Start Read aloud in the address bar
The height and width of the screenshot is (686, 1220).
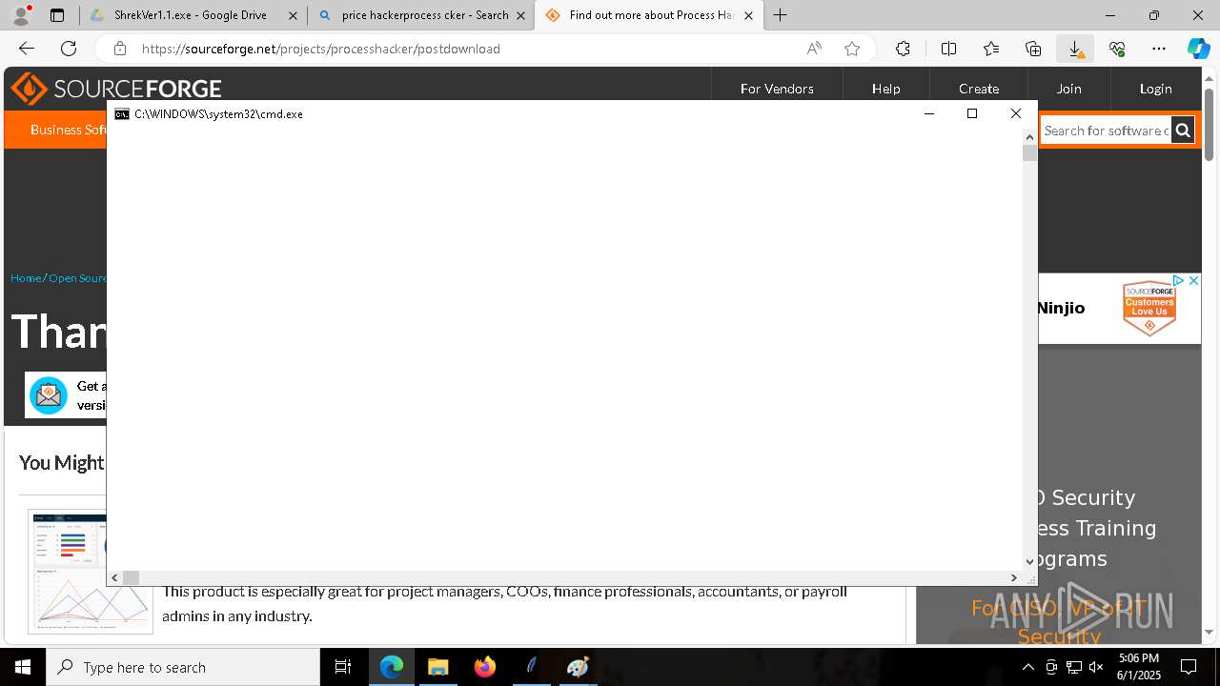[x=814, y=49]
